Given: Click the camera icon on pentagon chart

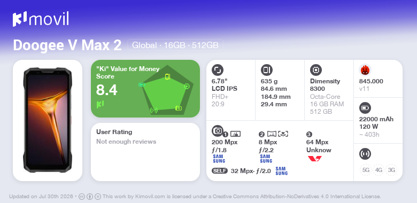Looking at the screenshot, I should coord(179,108).
